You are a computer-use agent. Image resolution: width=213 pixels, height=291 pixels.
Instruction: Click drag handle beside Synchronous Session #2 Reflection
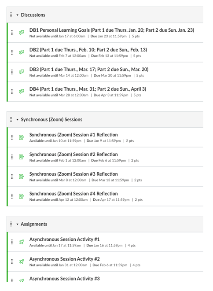(12, 157)
